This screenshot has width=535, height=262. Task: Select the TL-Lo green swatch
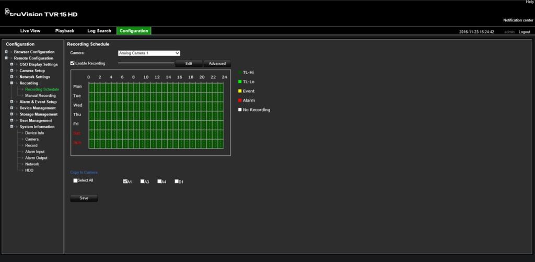[x=240, y=82]
